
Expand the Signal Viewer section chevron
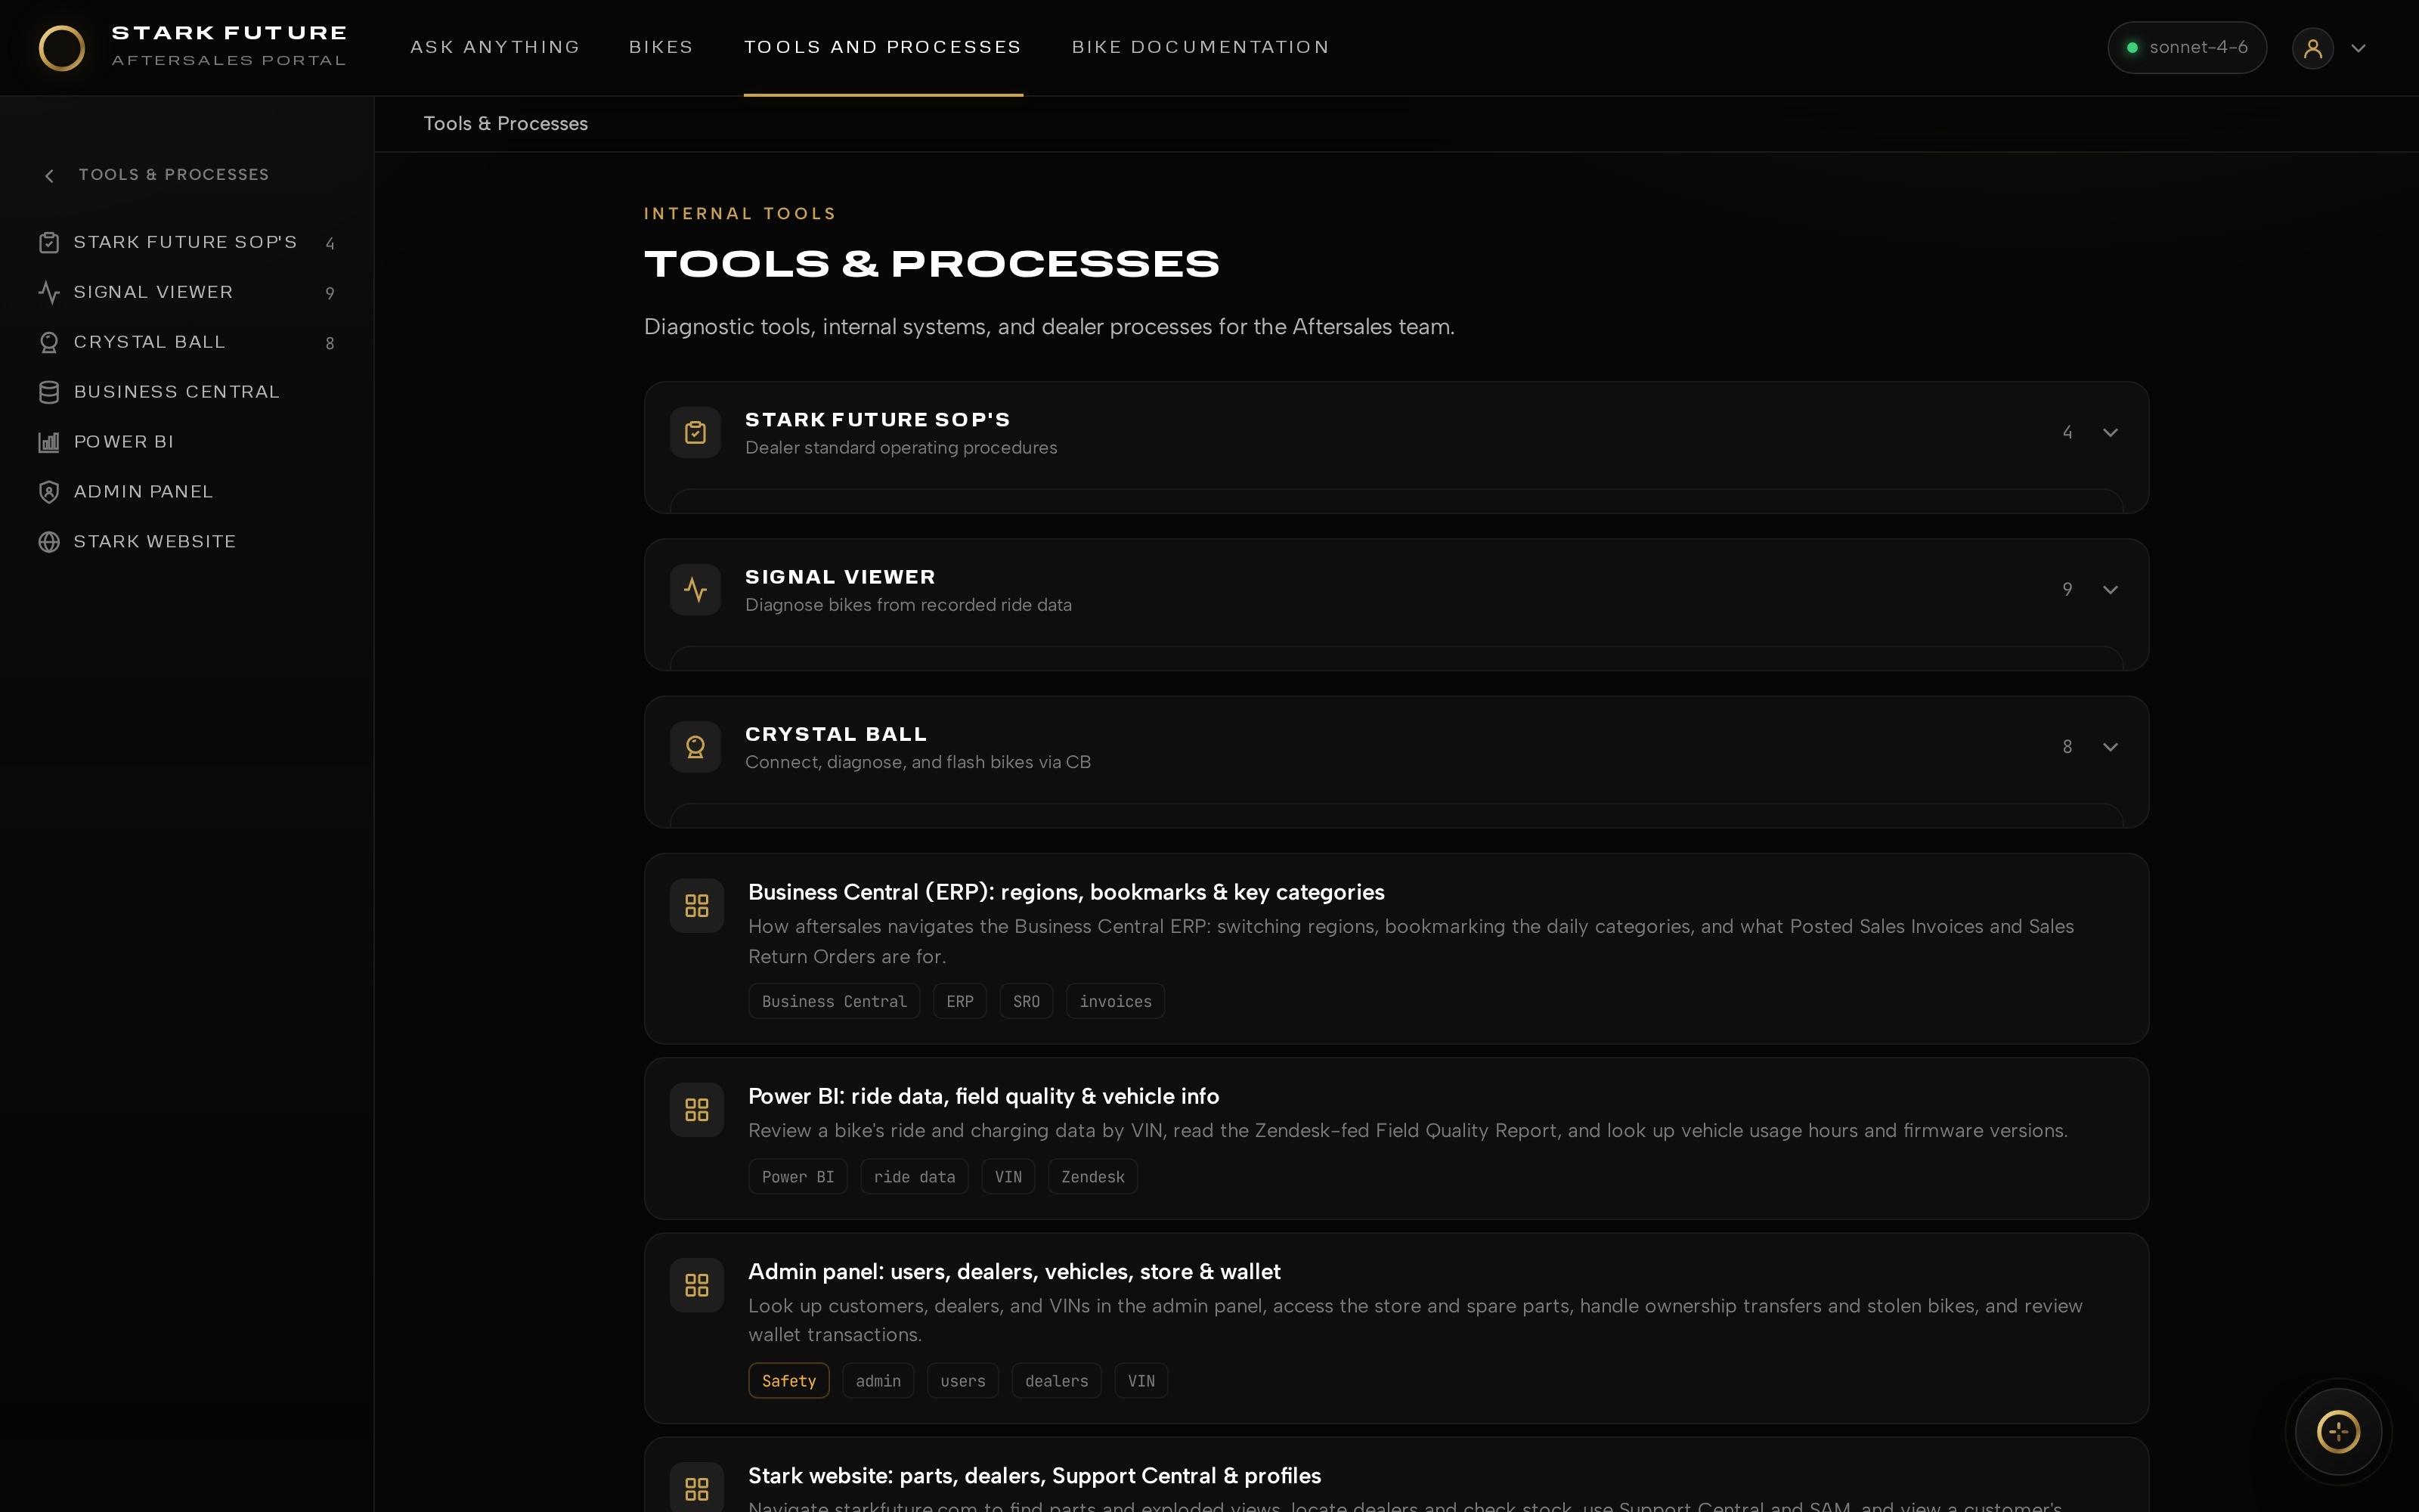tap(2110, 589)
